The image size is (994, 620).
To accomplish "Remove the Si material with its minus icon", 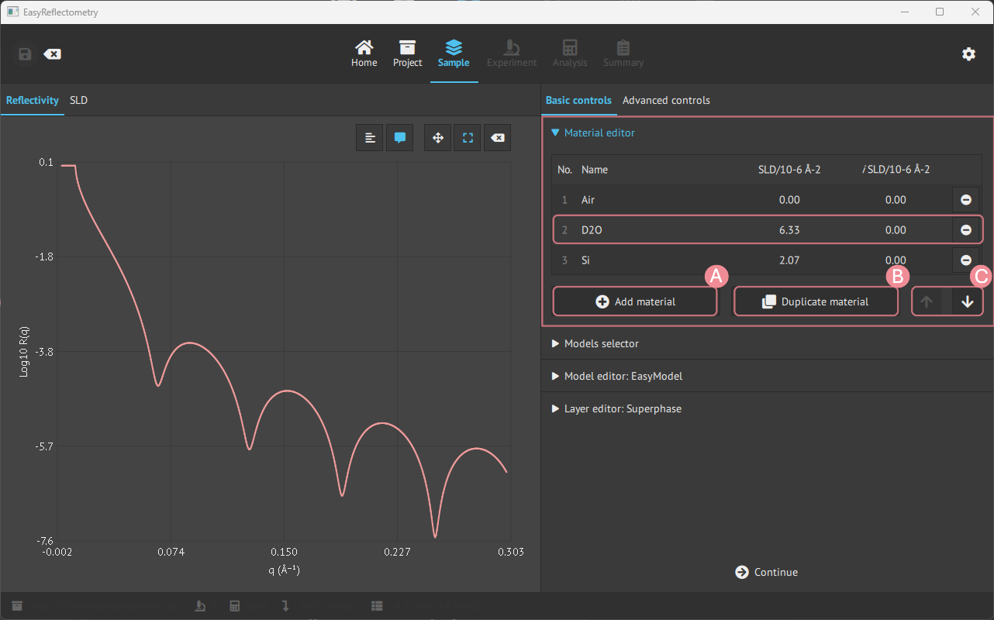I will click(x=965, y=260).
